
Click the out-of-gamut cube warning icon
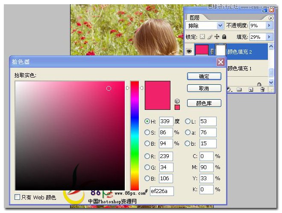tap(177, 101)
